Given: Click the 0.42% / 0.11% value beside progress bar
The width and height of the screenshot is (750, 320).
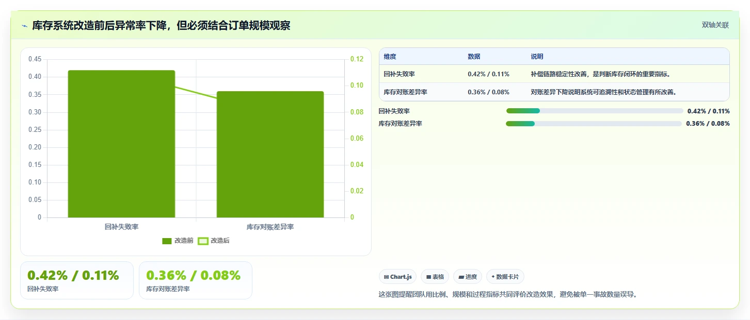Looking at the screenshot, I should 708,111.
